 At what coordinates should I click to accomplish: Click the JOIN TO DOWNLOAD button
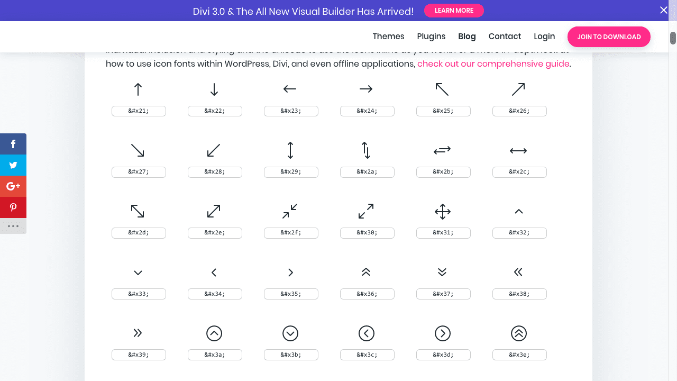coord(609,37)
